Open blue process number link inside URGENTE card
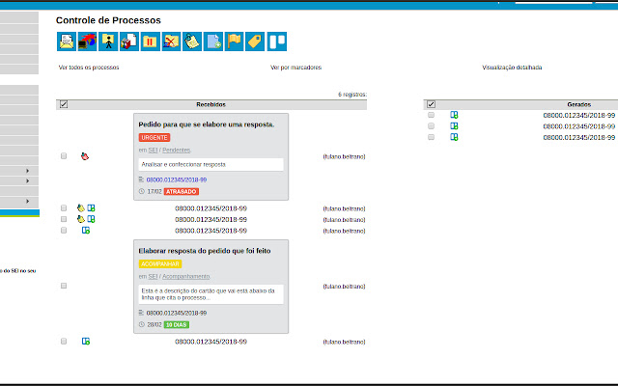Viewport: 618px width, 386px height. (x=177, y=179)
